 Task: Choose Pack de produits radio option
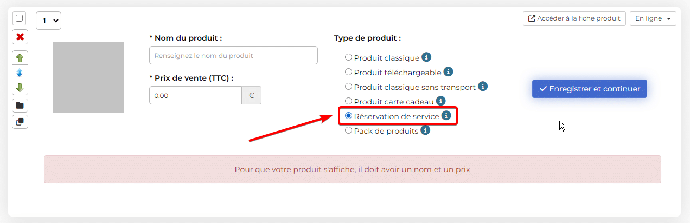click(348, 130)
